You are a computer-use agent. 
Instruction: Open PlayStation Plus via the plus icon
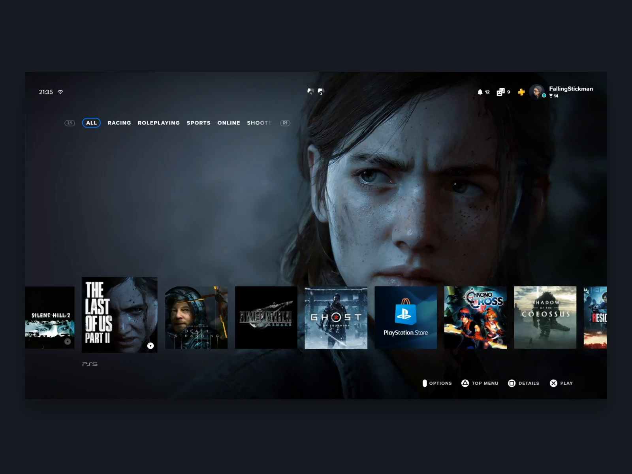[x=521, y=92]
